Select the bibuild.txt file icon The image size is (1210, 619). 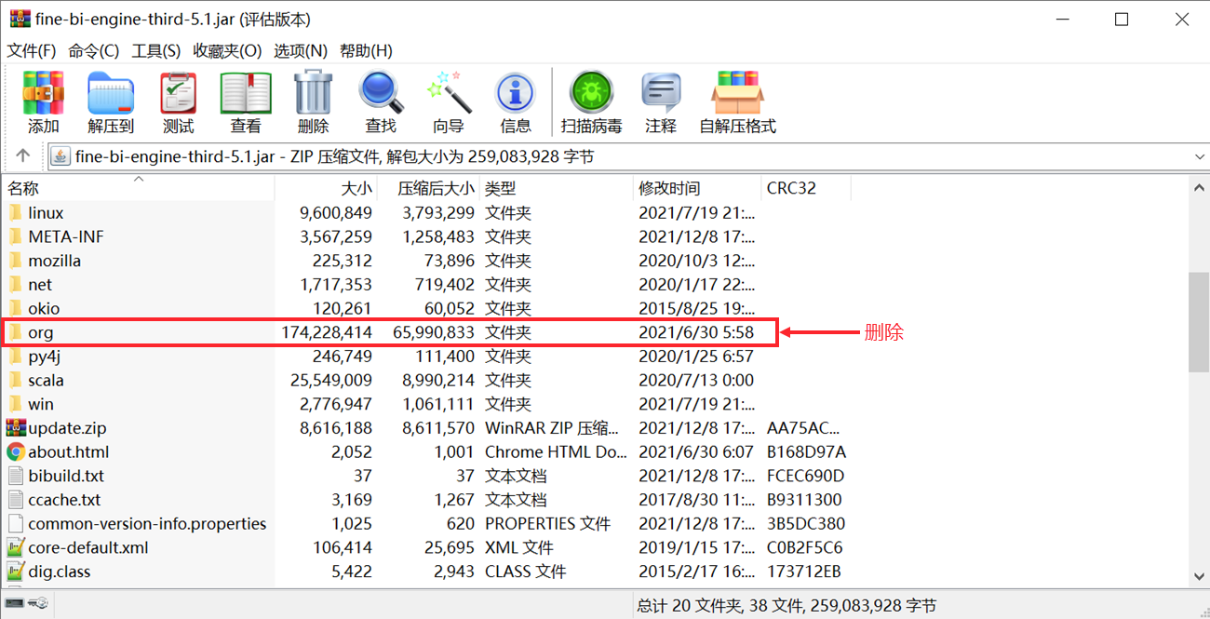click(x=16, y=476)
